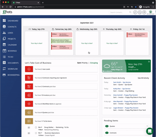Open Calendar in the left menu
Viewport: 156px width, 137px height.
coord(12,45)
